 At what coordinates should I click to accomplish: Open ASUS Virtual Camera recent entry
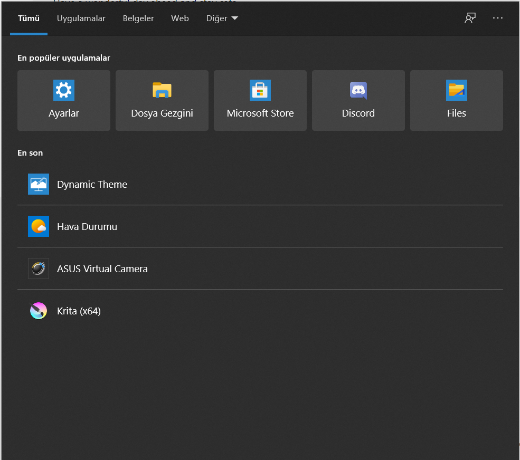tap(260, 269)
